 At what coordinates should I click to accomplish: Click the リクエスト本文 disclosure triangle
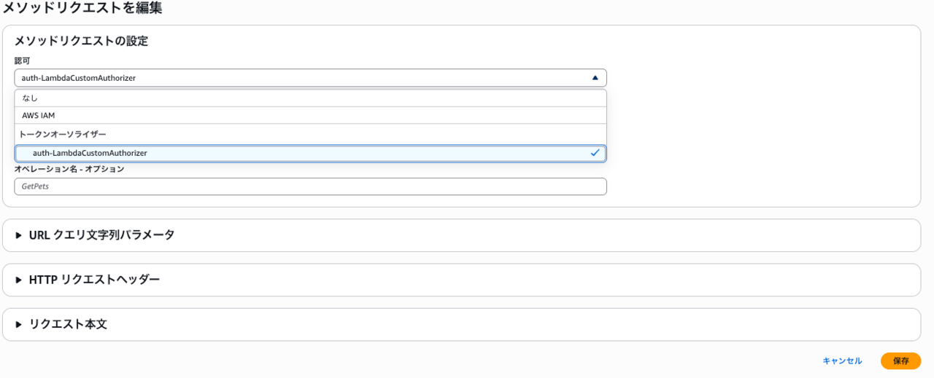click(x=19, y=325)
